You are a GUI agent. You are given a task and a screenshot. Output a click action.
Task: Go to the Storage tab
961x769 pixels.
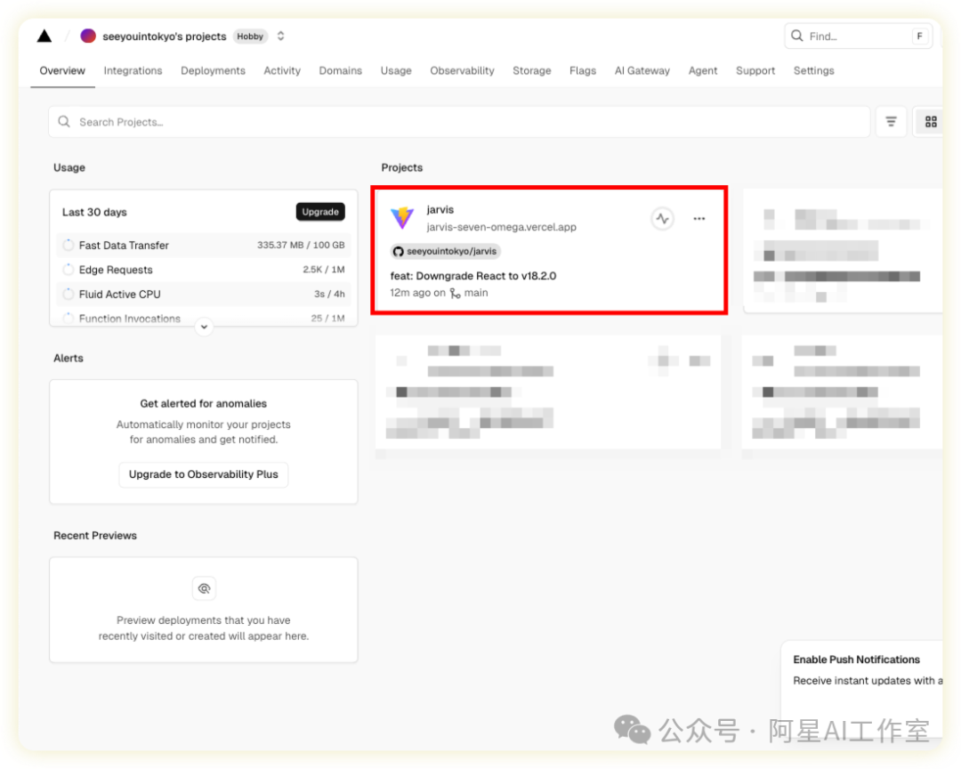(532, 70)
